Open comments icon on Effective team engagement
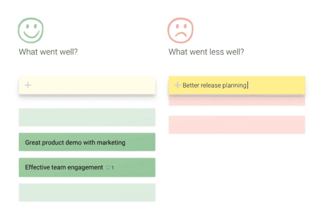This screenshot has width=325, height=208. (108, 167)
